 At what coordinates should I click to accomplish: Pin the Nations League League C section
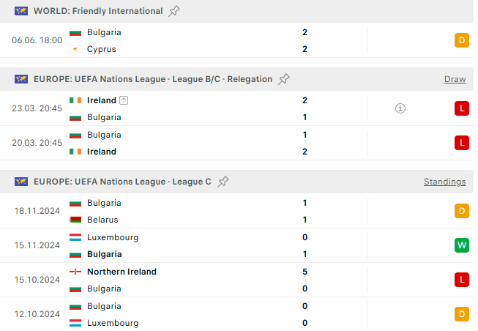click(x=223, y=182)
